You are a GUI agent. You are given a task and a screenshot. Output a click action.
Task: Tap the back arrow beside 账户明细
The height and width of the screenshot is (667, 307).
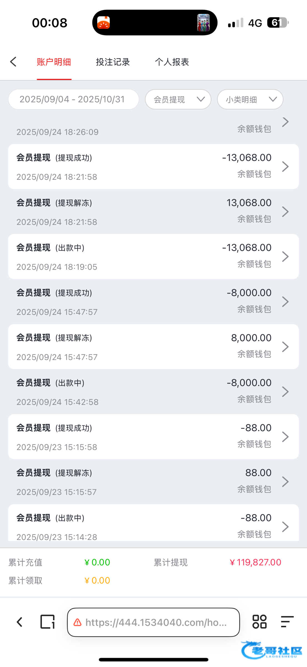[x=13, y=62]
